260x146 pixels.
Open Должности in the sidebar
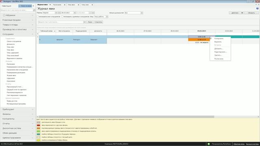pos(11,44)
